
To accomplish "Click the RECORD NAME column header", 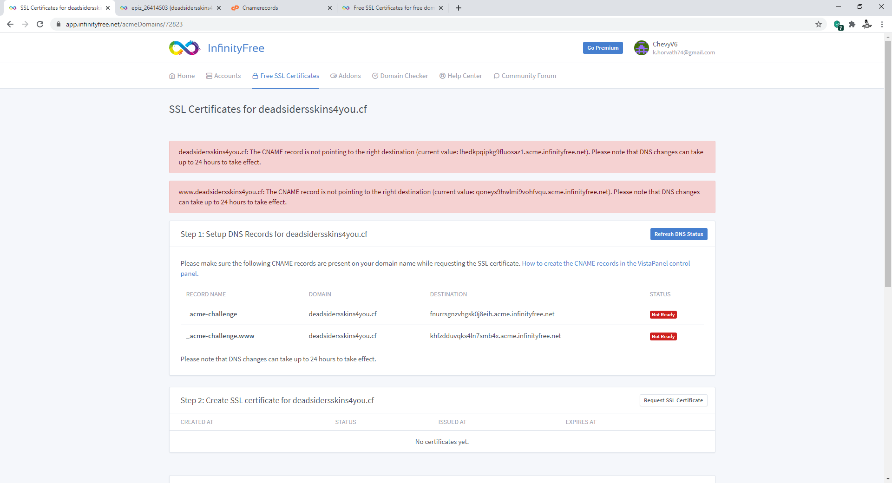I will pyautogui.click(x=206, y=294).
